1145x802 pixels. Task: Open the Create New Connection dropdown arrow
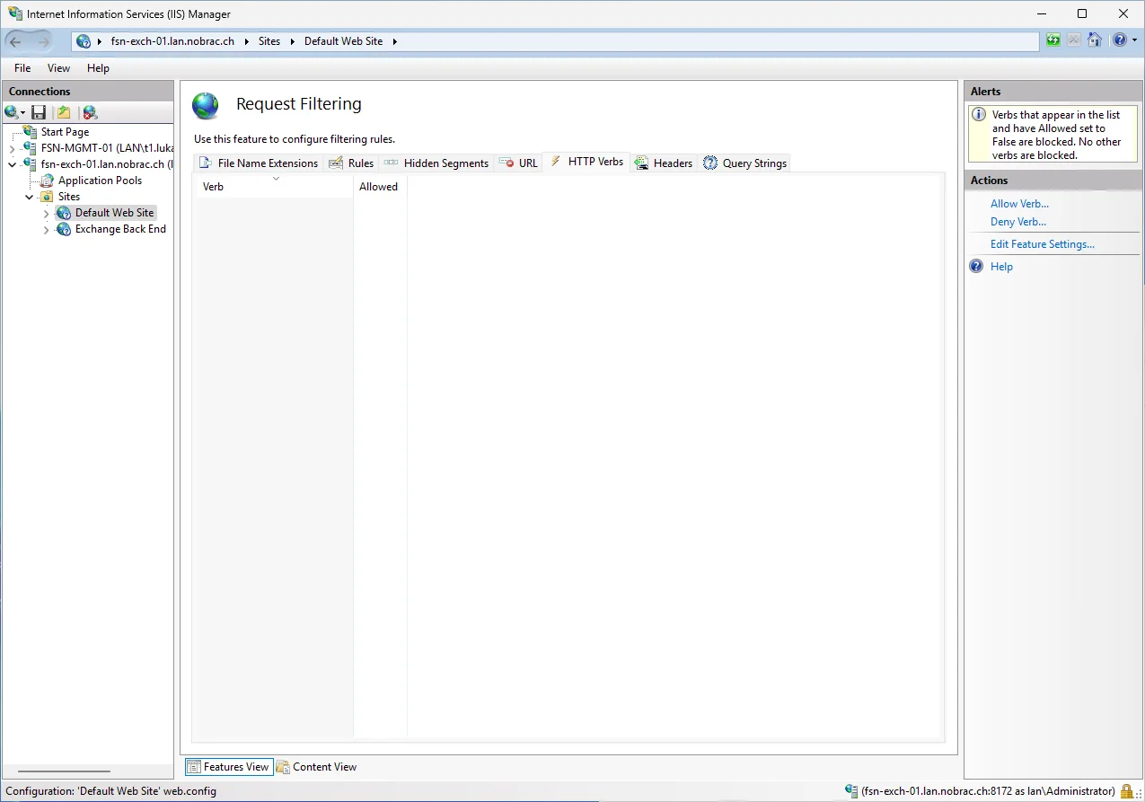(x=22, y=113)
